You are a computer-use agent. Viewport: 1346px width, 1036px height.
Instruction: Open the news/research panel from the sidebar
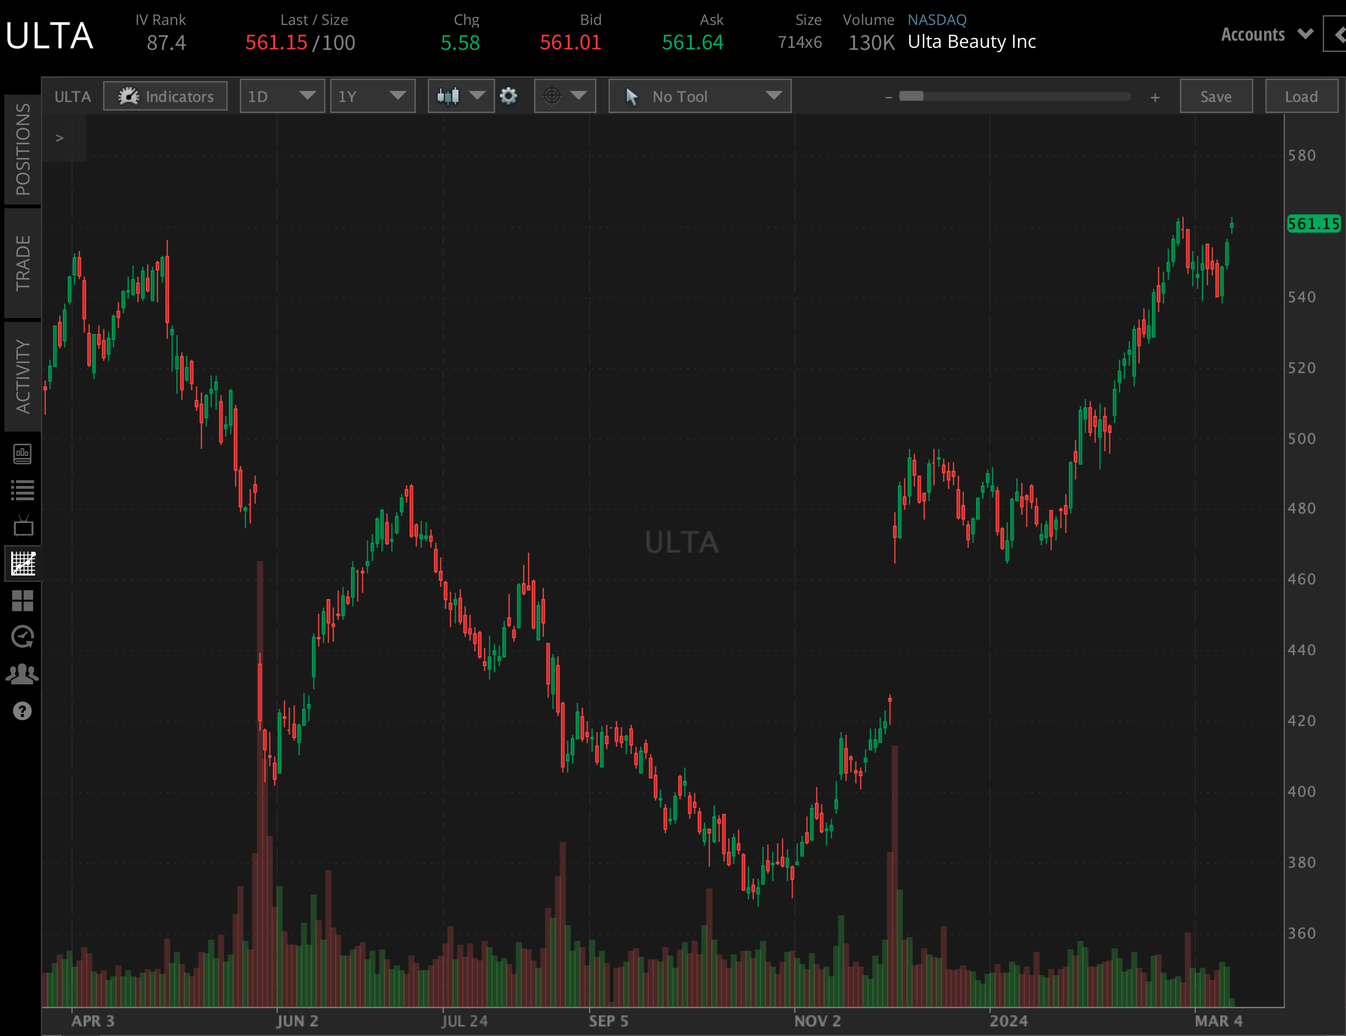pos(23,454)
